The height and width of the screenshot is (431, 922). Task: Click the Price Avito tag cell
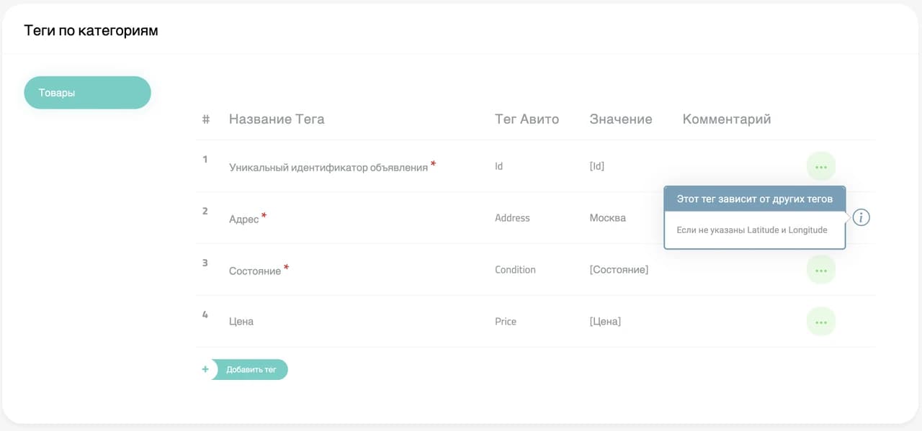[506, 322]
